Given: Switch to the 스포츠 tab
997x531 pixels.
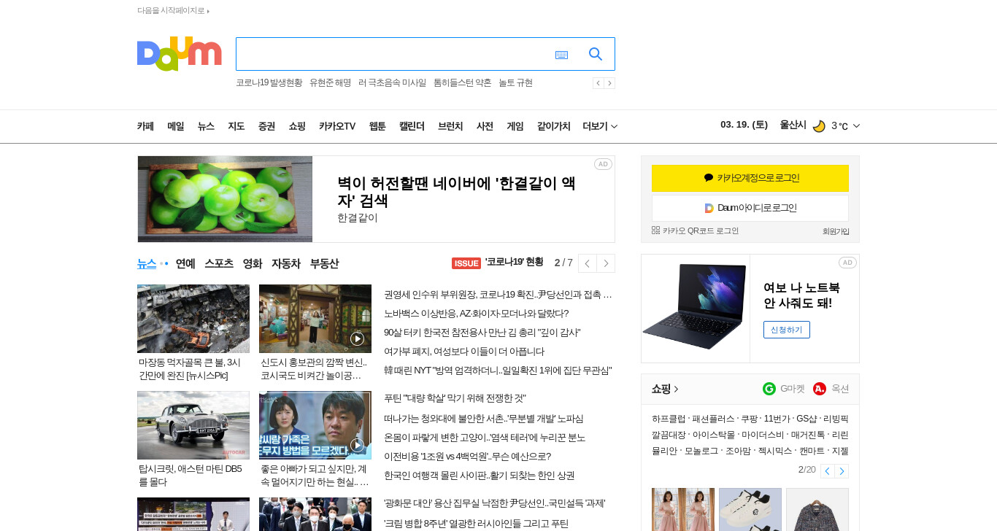Looking at the screenshot, I should click(x=219, y=263).
